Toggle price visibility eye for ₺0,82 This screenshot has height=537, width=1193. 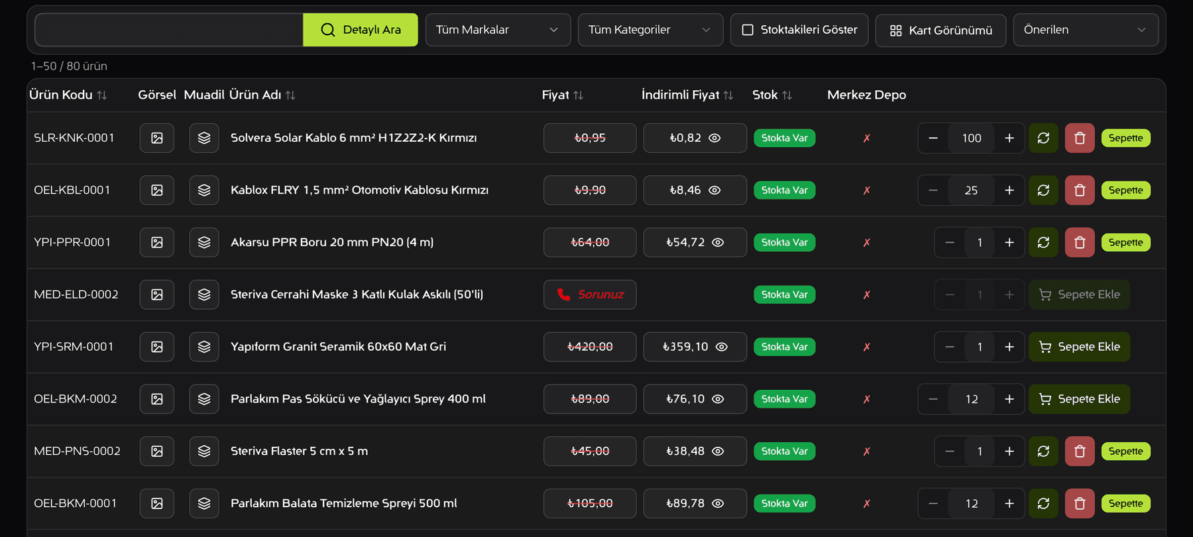point(714,138)
